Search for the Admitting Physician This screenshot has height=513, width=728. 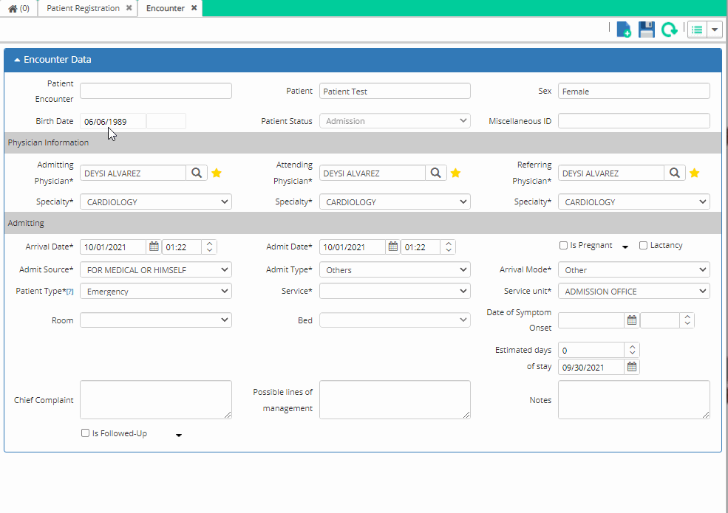click(x=197, y=172)
